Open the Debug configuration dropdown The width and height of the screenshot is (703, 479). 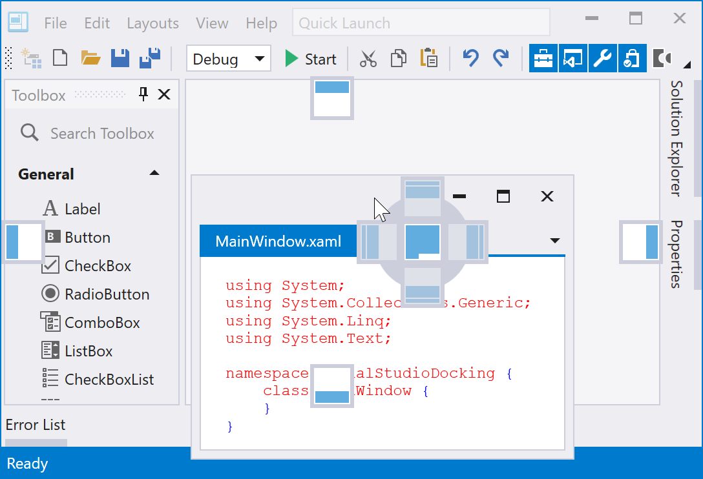pyautogui.click(x=228, y=59)
